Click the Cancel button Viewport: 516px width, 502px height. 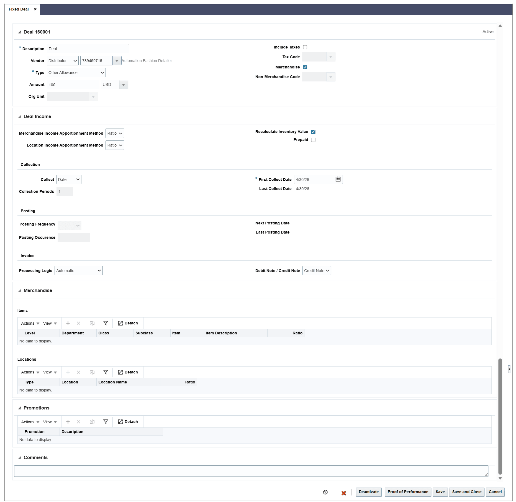495,492
